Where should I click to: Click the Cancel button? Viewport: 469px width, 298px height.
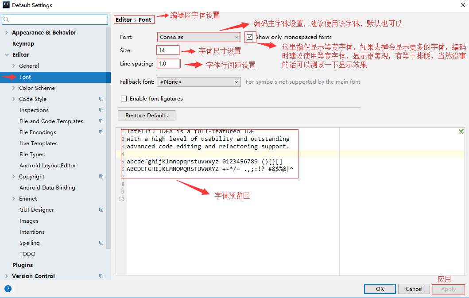click(x=414, y=289)
